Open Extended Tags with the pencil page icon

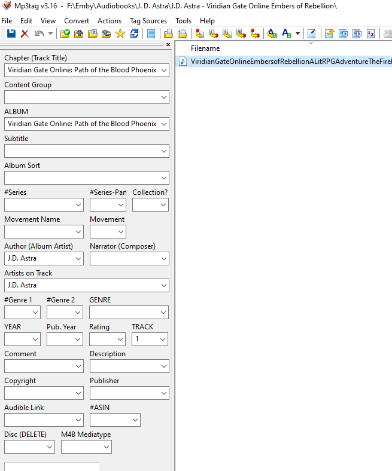pyautogui.click(x=312, y=33)
